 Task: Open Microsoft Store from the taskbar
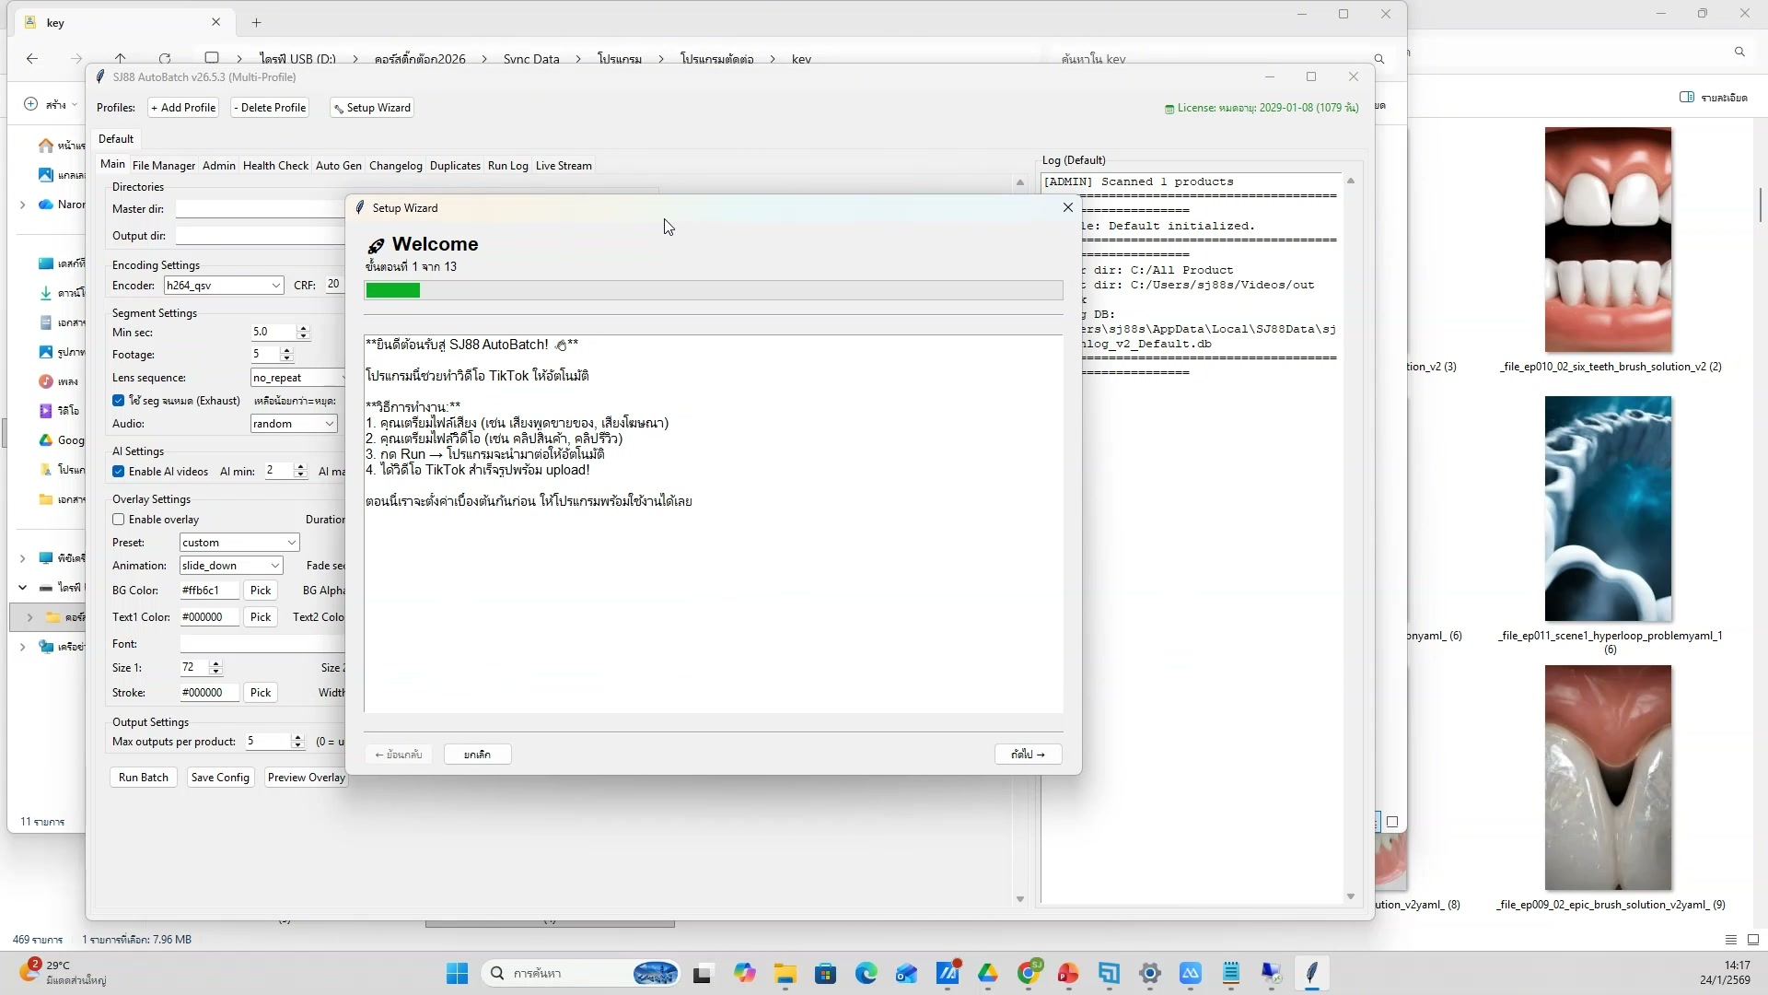click(x=825, y=973)
